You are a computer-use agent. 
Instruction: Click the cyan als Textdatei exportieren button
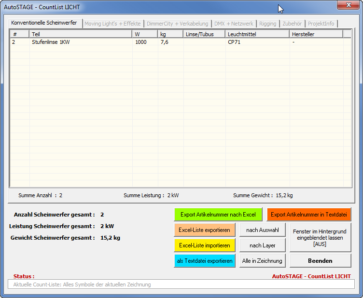pos(205,261)
